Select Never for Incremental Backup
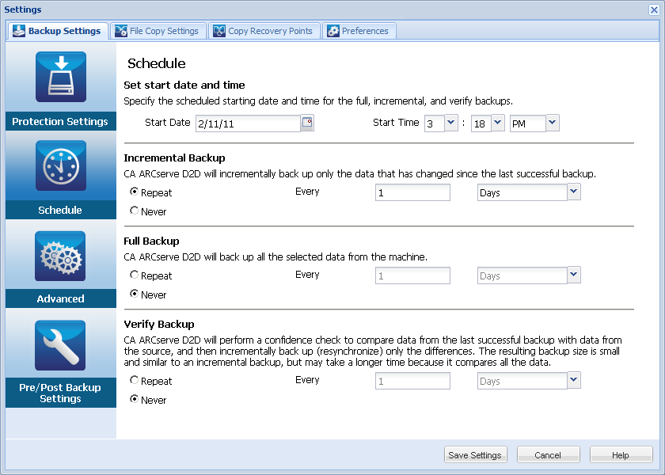The height and width of the screenshot is (475, 665). tap(134, 211)
